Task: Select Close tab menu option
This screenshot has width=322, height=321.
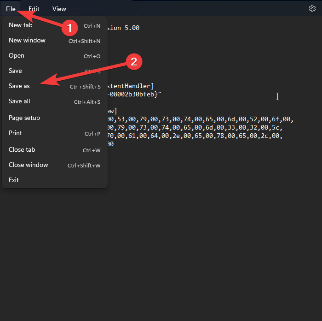Action: click(x=22, y=150)
